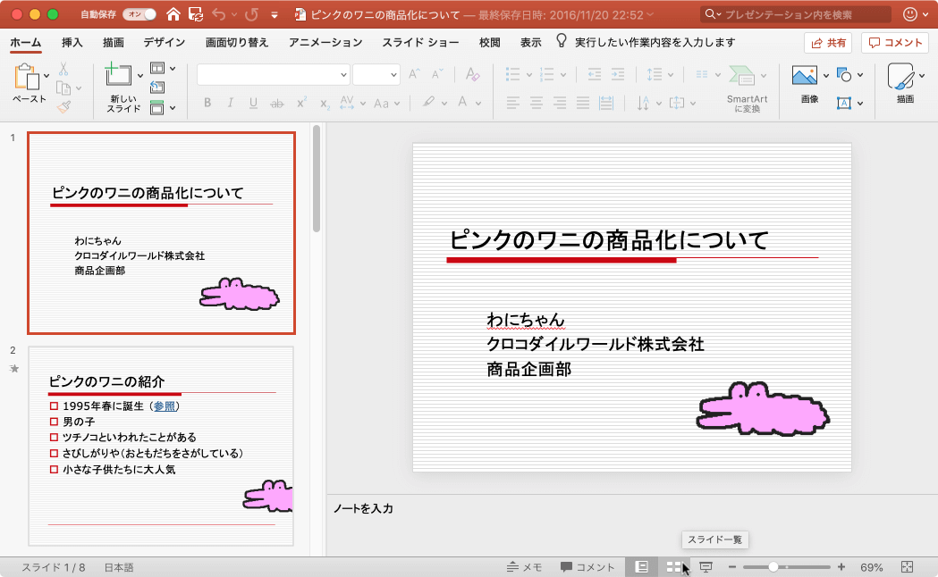
Task: Click the 共有 share button
Action: [x=828, y=42]
